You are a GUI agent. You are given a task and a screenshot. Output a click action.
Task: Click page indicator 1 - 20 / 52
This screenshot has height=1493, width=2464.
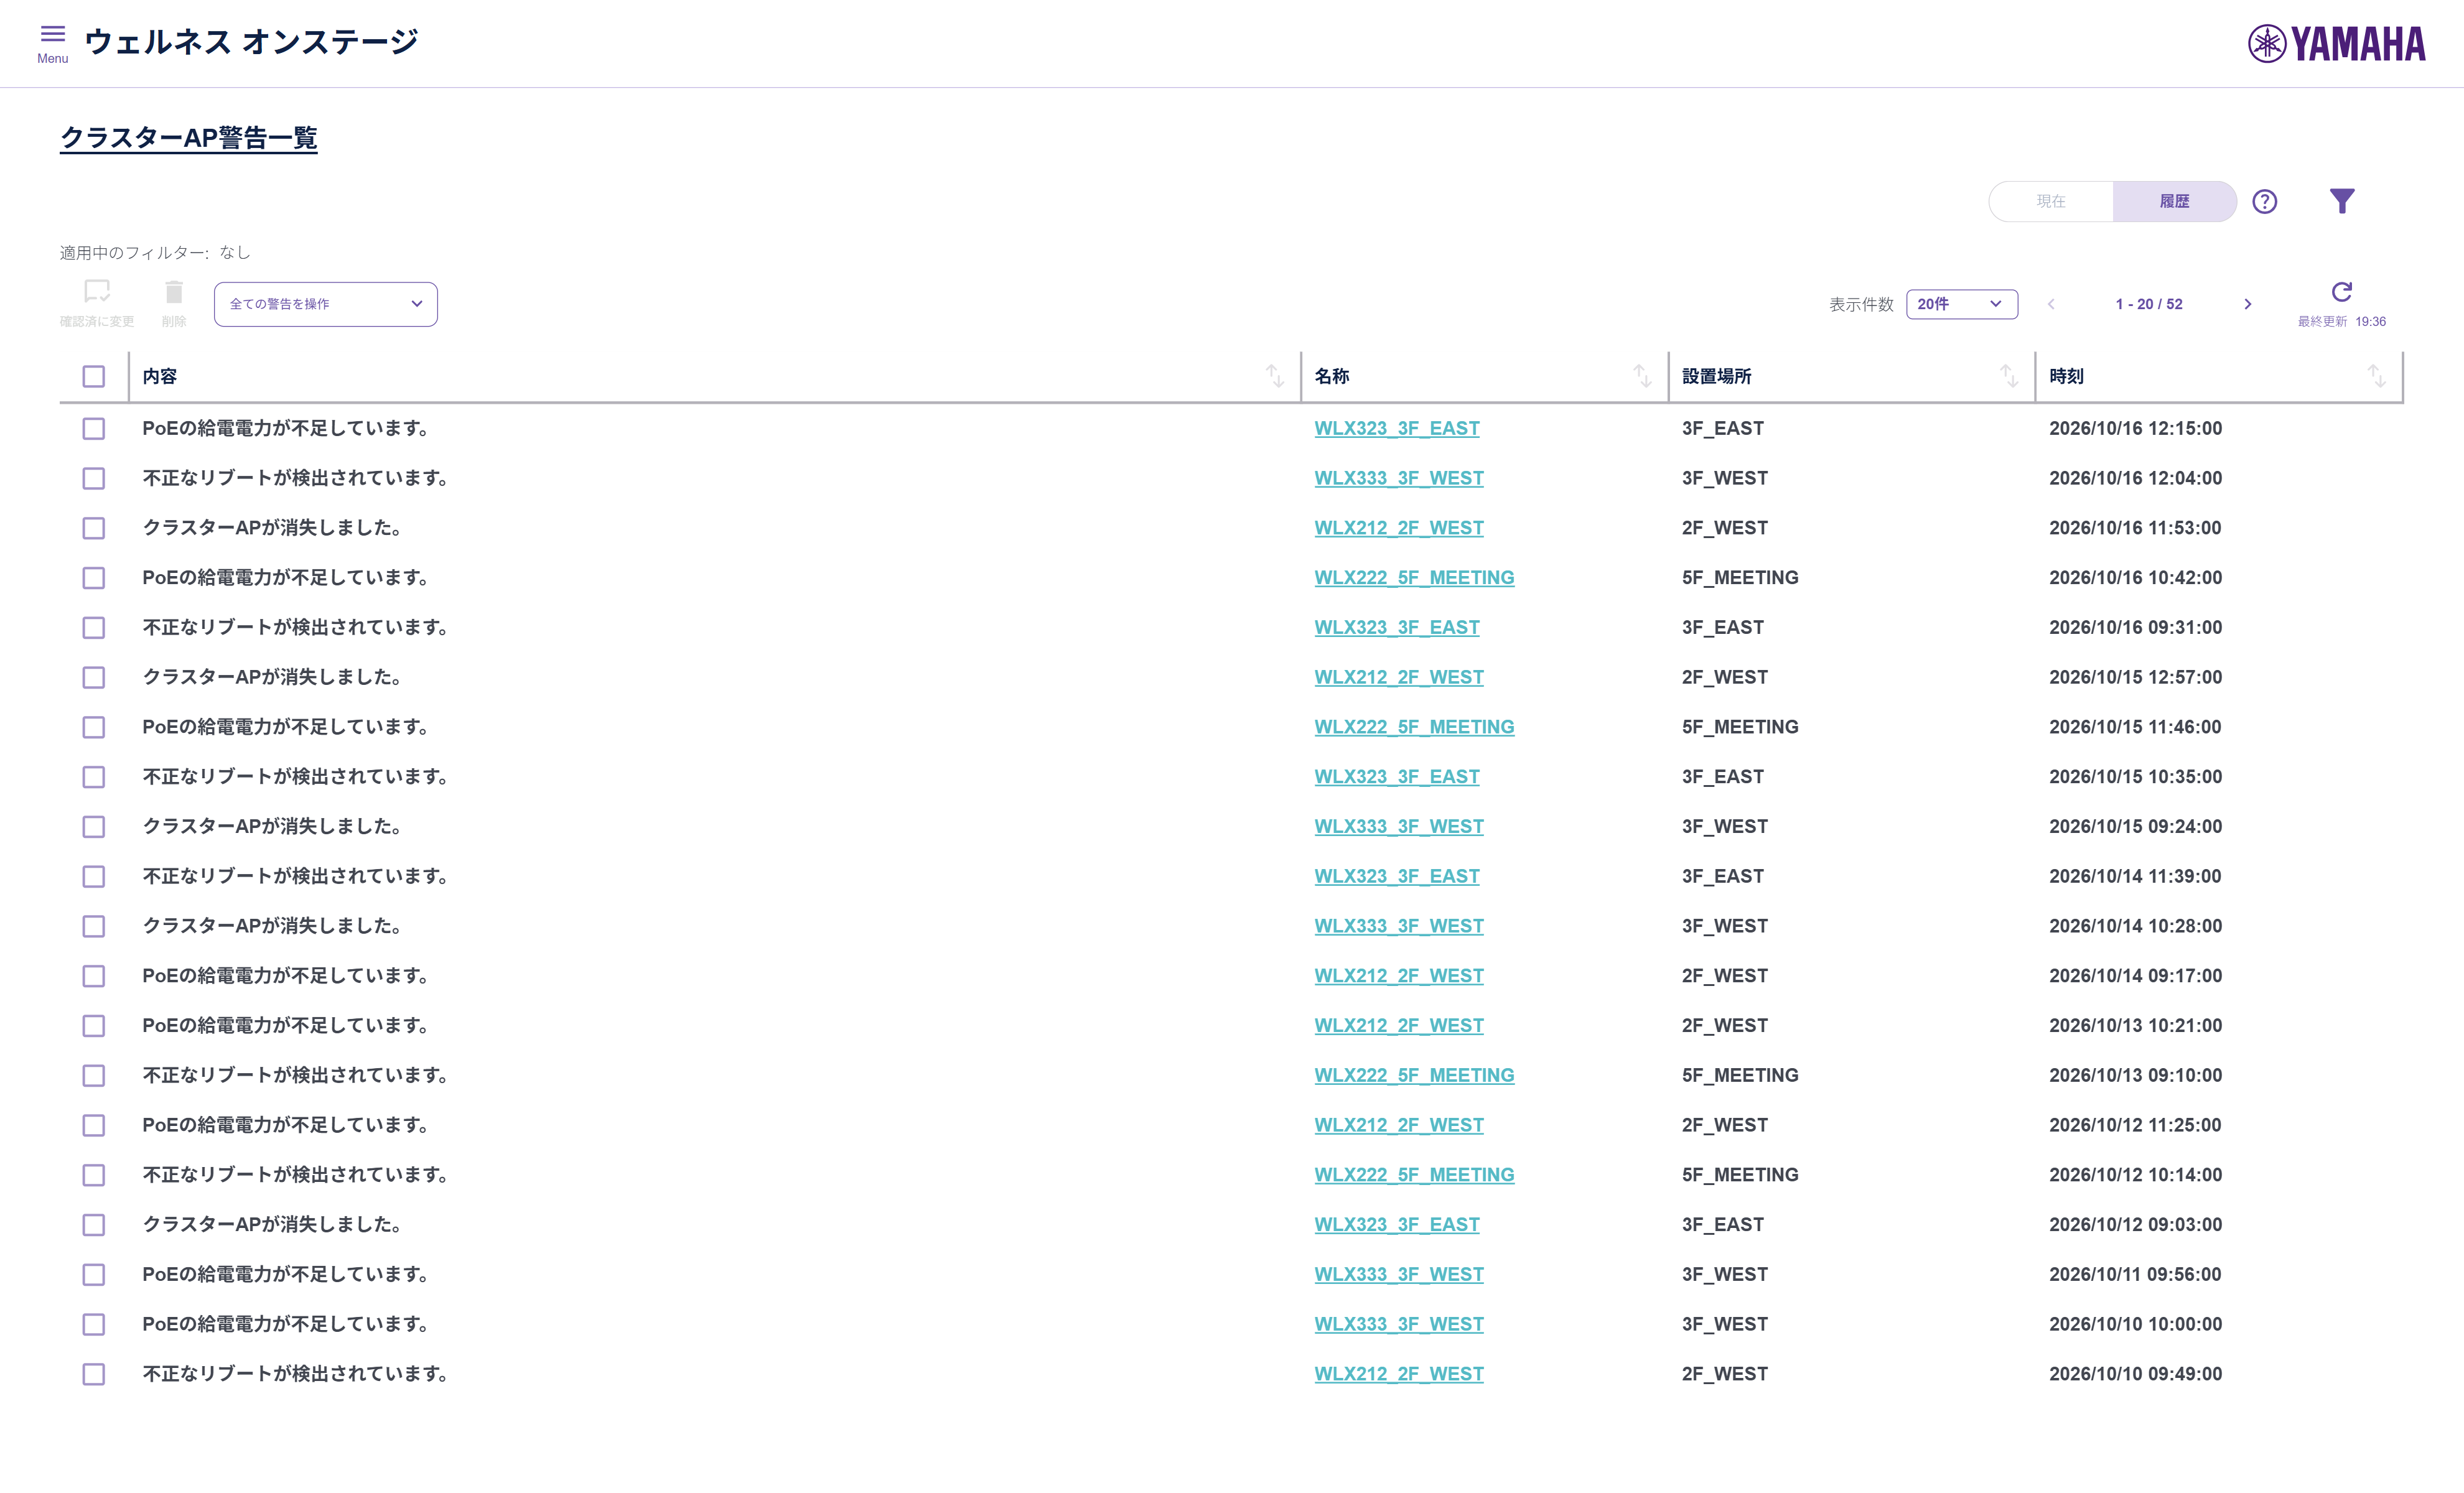[x=2148, y=304]
